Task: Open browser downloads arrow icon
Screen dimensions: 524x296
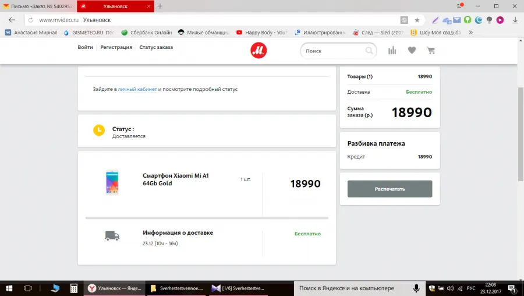Action: coord(515,20)
